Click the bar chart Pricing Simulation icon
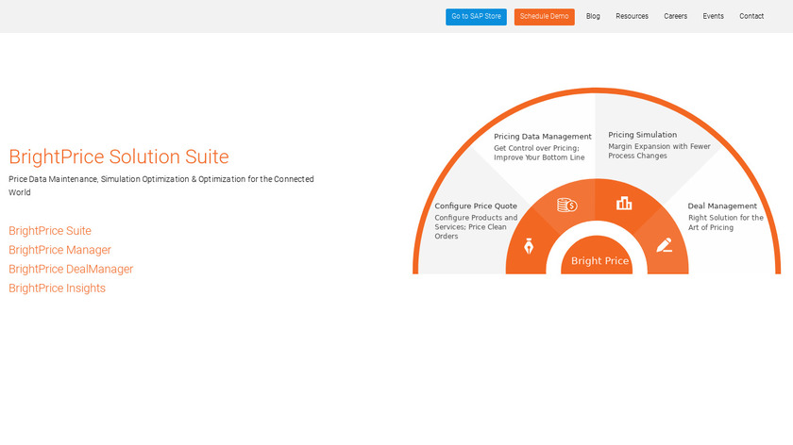This screenshot has width=793, height=445. tap(624, 203)
